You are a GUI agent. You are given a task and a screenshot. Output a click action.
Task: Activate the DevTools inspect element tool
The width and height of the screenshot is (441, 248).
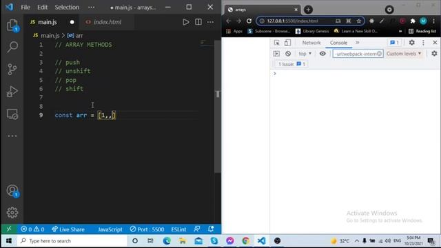click(277, 43)
